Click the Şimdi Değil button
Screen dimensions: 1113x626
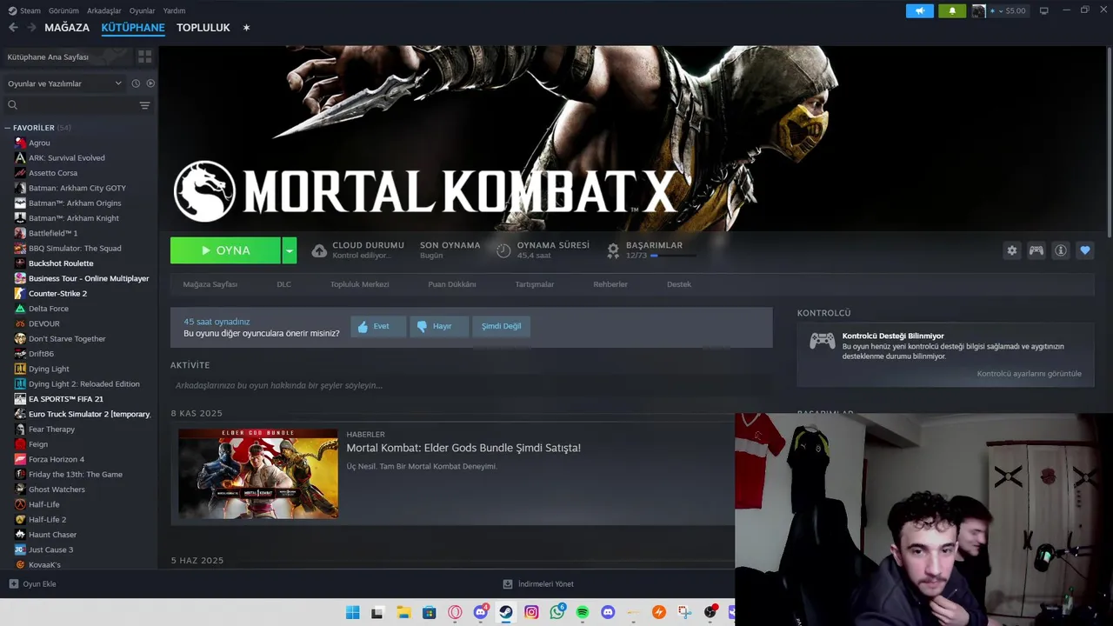(x=502, y=326)
